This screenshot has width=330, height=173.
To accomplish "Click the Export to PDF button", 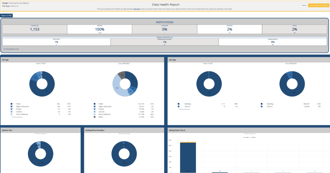I will click(6, 15).
